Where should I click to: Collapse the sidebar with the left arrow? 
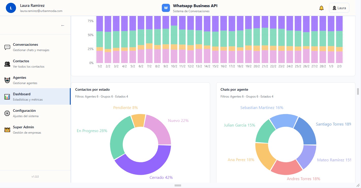[63, 25]
